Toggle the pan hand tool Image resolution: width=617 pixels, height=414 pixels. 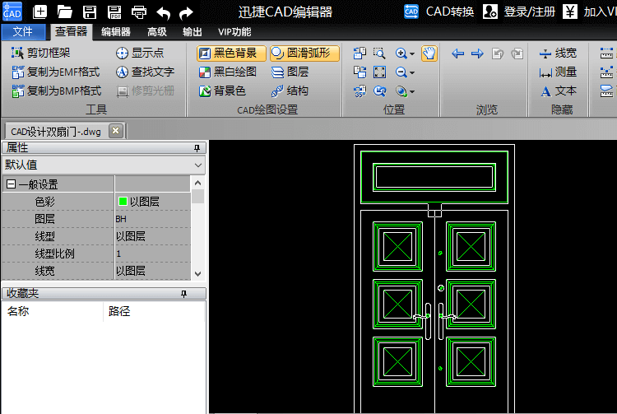tap(429, 53)
